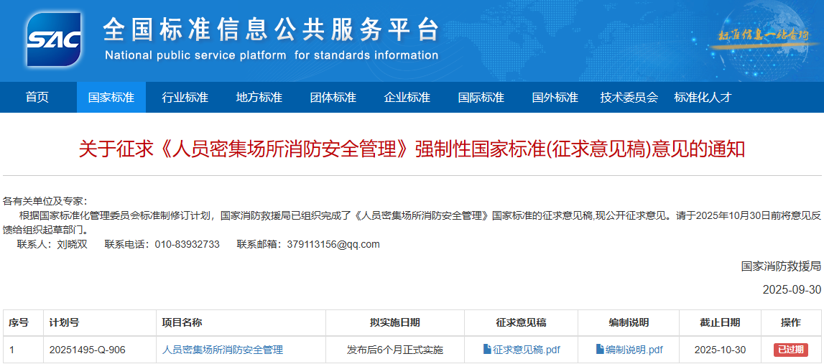824x364 pixels.
Task: Click the contact name 刘晓双
Action: pos(72,244)
